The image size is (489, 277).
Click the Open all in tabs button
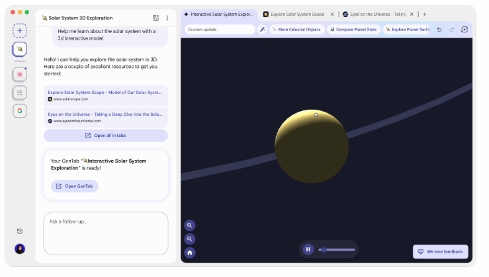coord(106,136)
